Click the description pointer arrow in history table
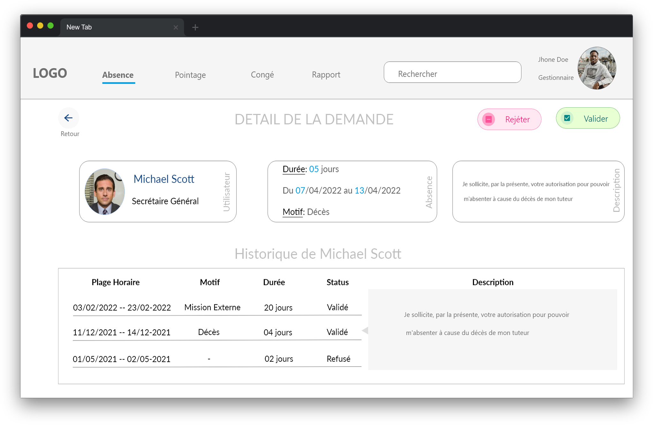The image size is (653, 425). click(365, 330)
